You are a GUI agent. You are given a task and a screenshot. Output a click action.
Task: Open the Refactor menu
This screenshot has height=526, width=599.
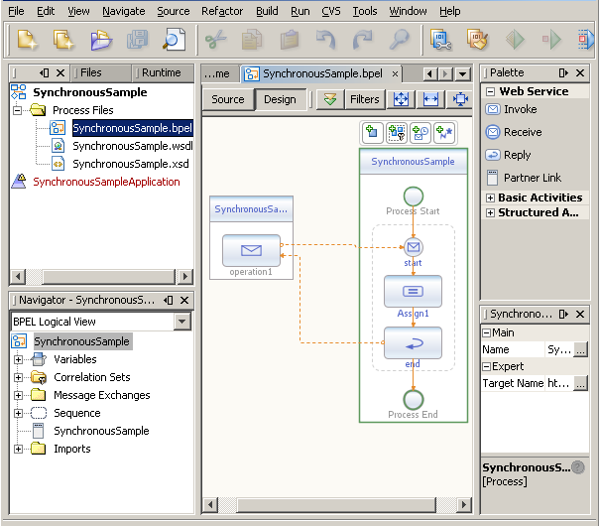click(x=222, y=11)
